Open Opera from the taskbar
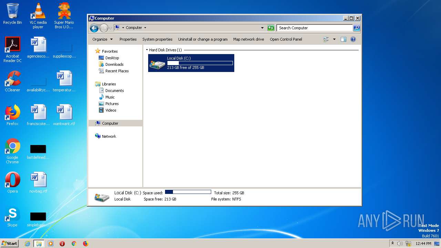 pyautogui.click(x=62, y=244)
